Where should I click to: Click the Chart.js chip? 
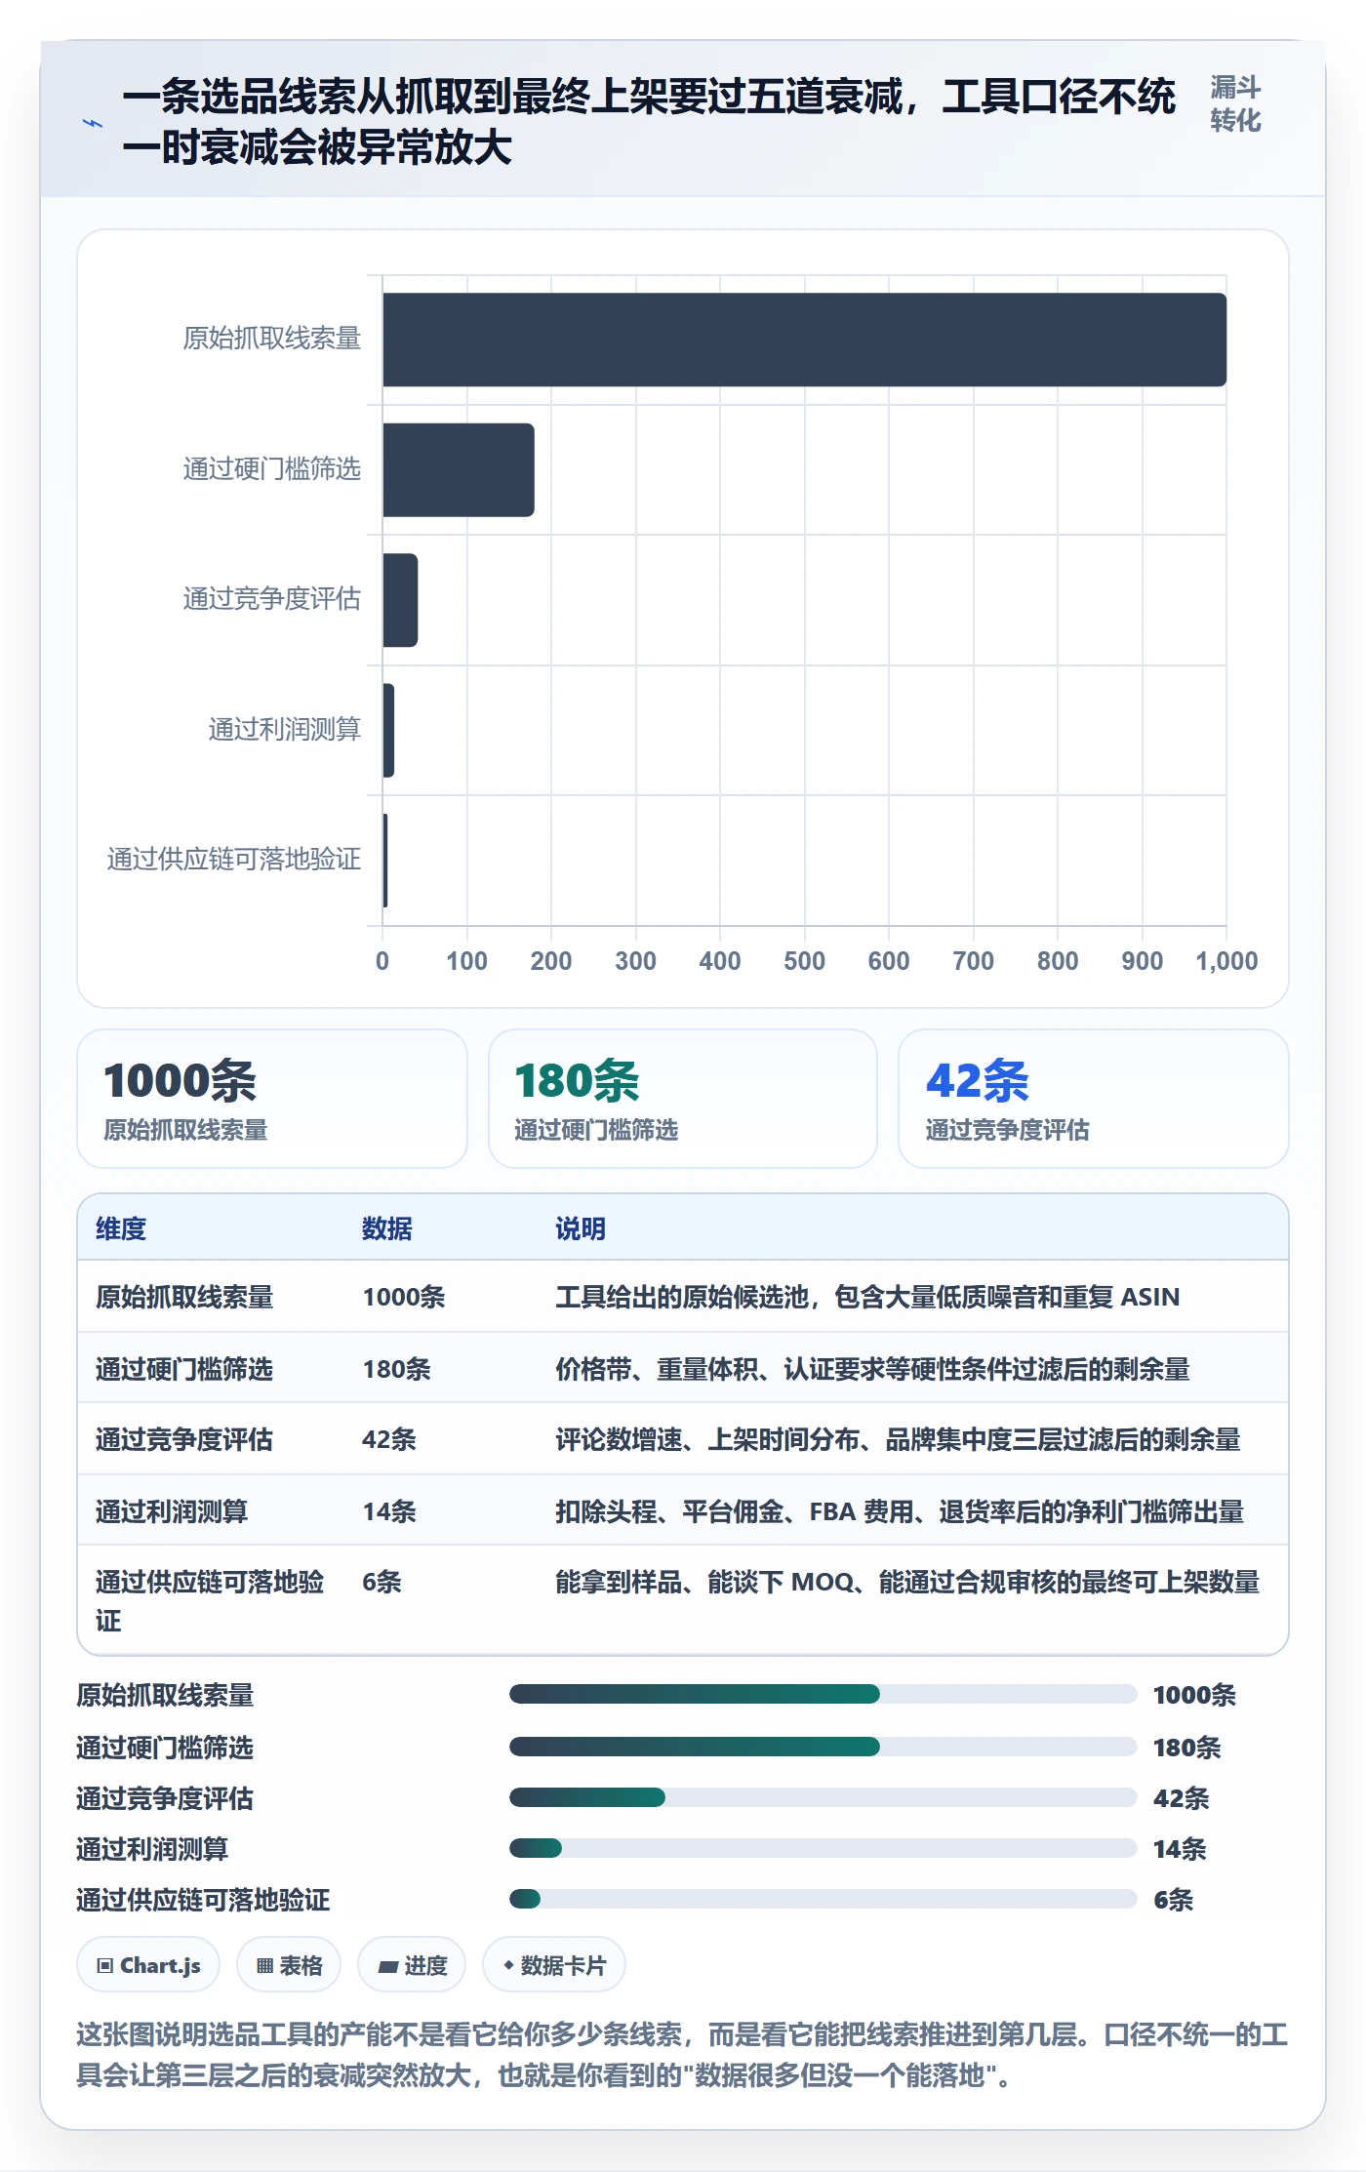pyautogui.click(x=148, y=1965)
